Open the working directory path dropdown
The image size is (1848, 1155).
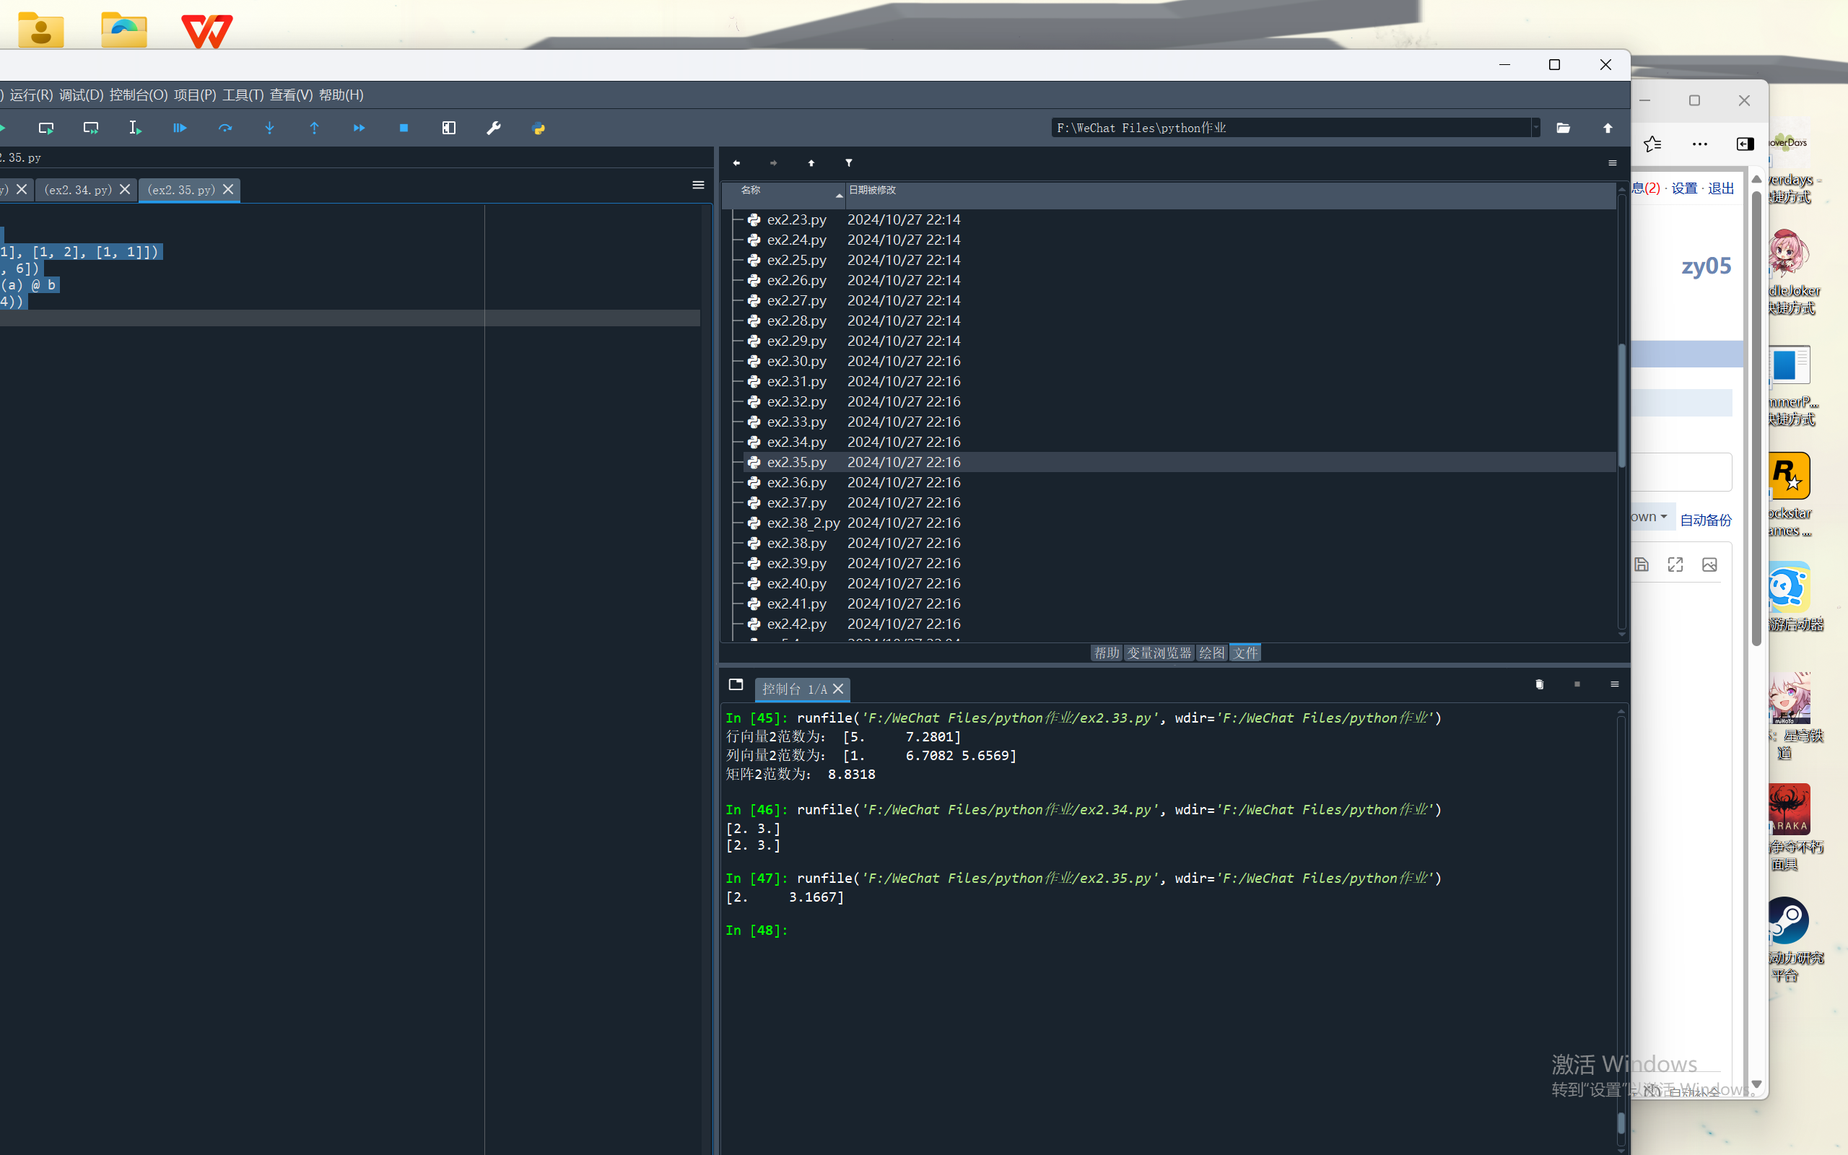coord(1535,128)
